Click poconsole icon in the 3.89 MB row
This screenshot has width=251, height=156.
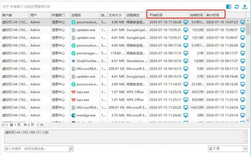(x=74, y=84)
